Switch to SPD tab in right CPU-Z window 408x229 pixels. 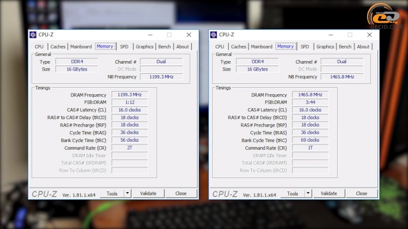pos(305,46)
